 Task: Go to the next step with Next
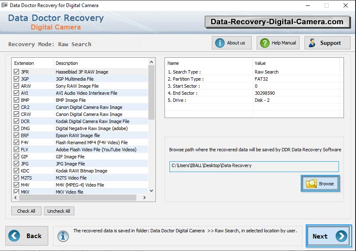point(329,236)
